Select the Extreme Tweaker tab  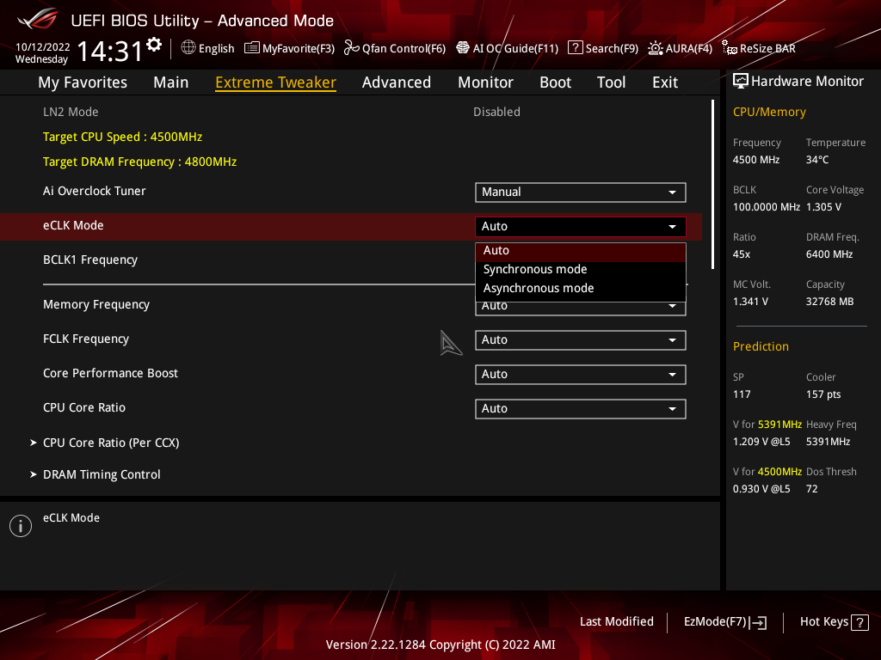[276, 82]
